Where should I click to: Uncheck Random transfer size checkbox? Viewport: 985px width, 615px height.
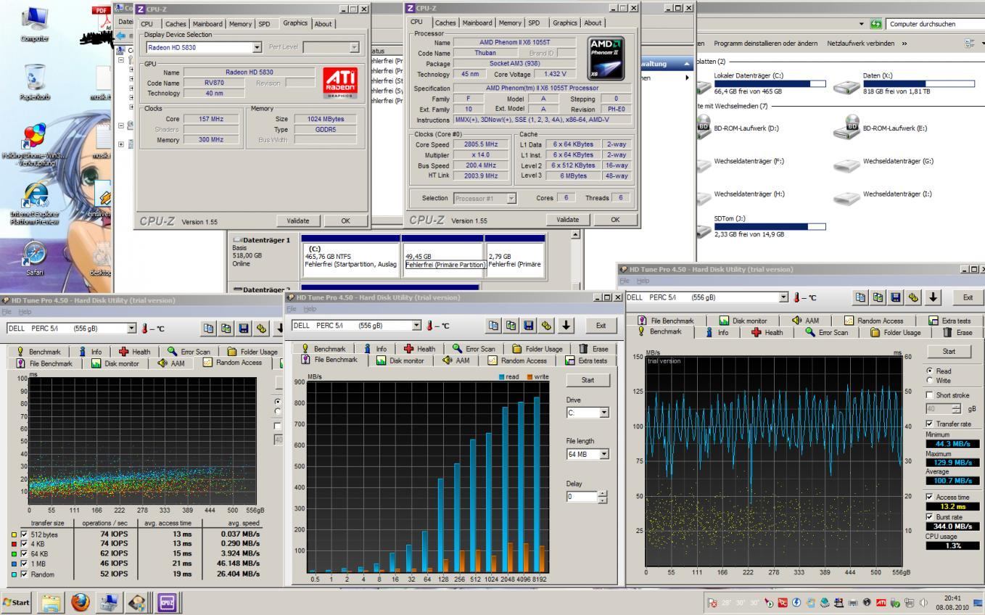tap(24, 574)
